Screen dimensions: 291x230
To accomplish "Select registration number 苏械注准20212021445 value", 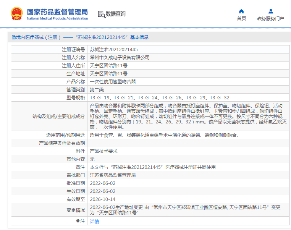I will point(114,50).
